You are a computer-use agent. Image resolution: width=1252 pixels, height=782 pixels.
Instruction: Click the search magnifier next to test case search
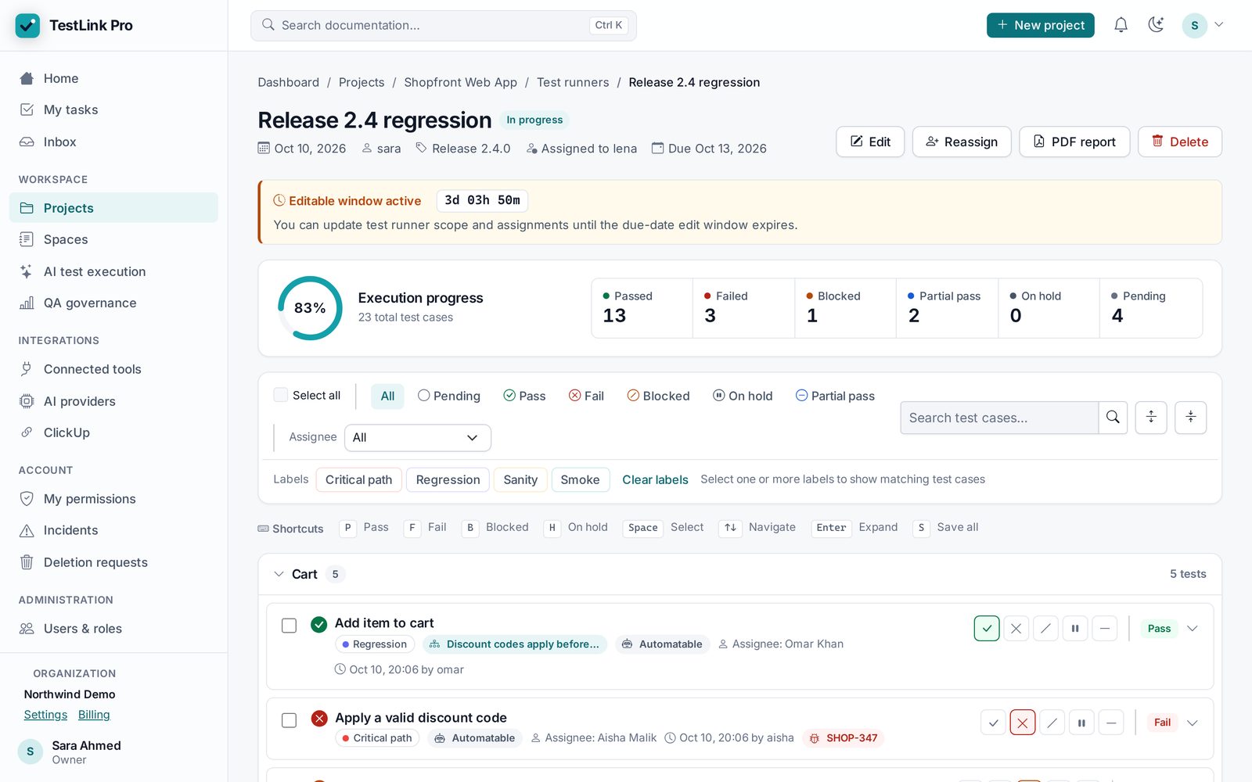pyautogui.click(x=1113, y=418)
